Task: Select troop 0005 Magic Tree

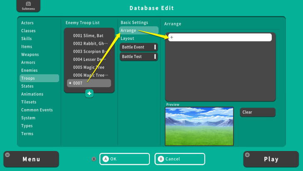Action: coord(89,68)
